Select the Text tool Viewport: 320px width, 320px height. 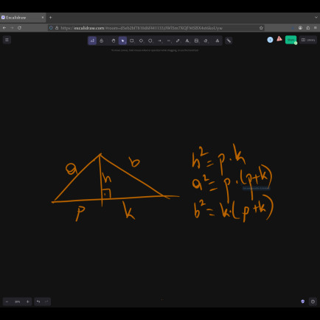187,41
